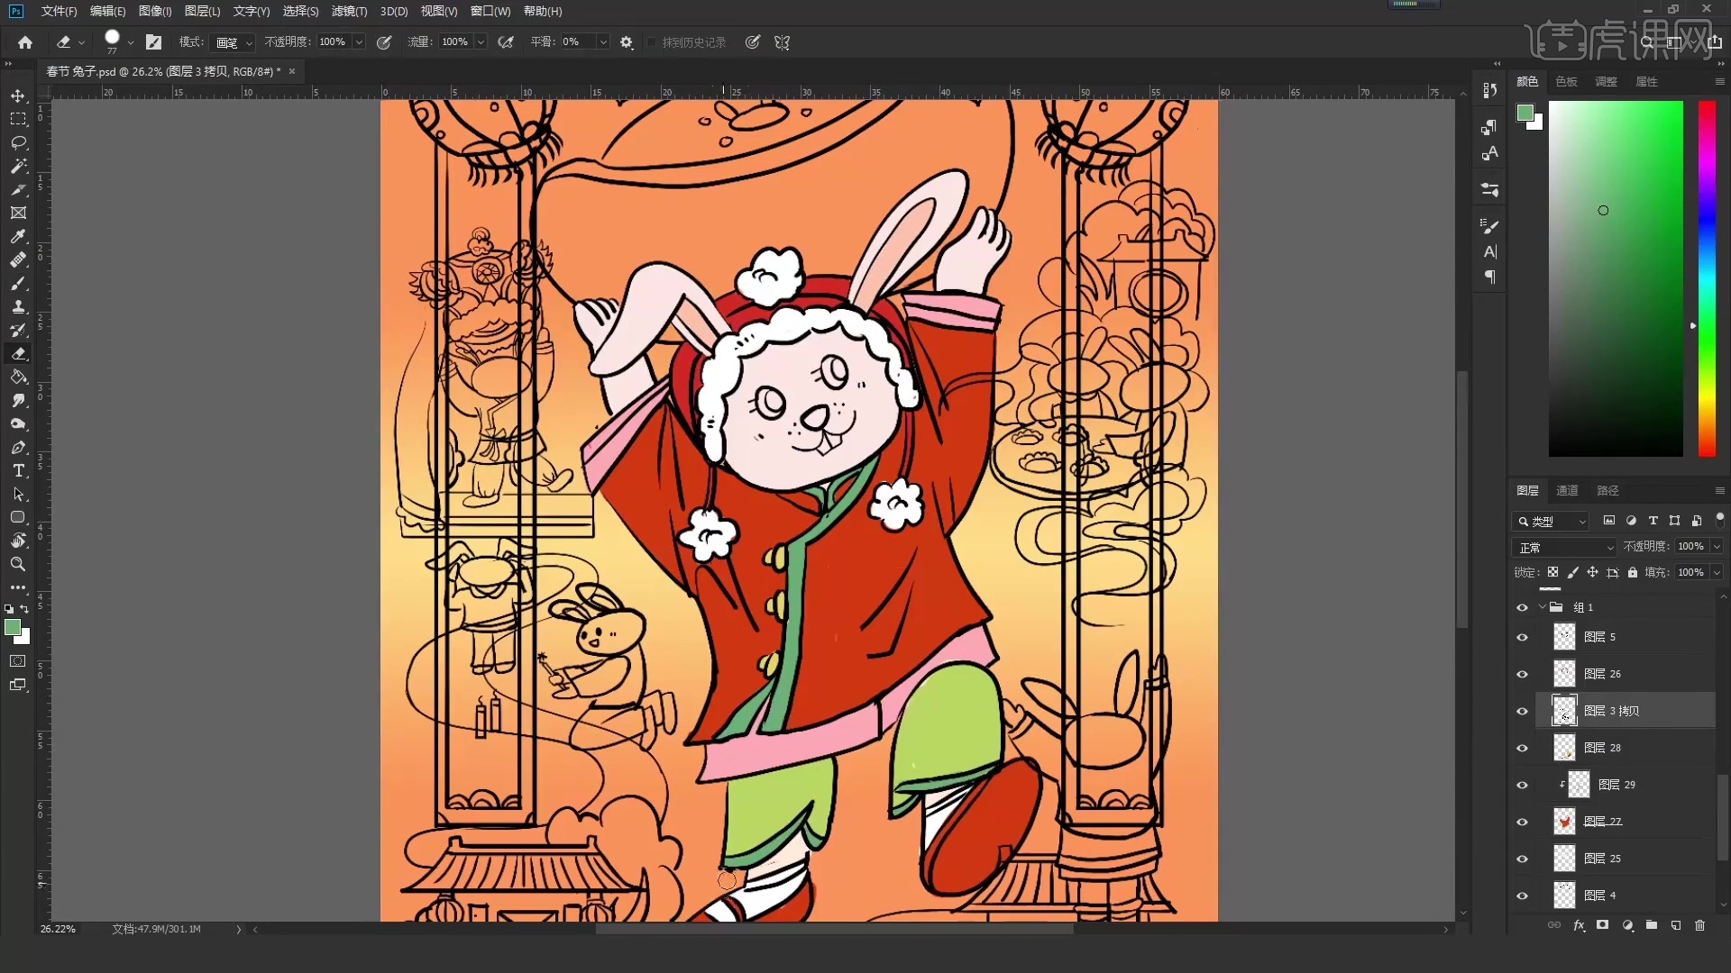Hide layer 图层 26
The image size is (1731, 973).
pos(1523,674)
